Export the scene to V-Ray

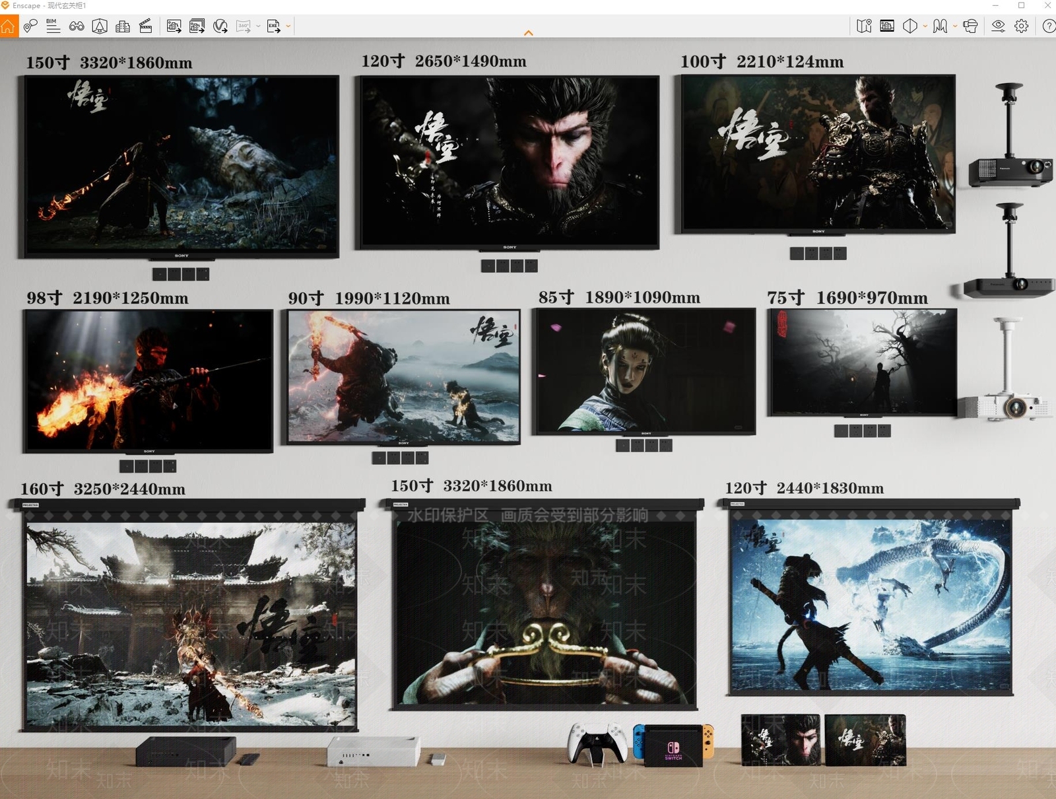tap(220, 26)
